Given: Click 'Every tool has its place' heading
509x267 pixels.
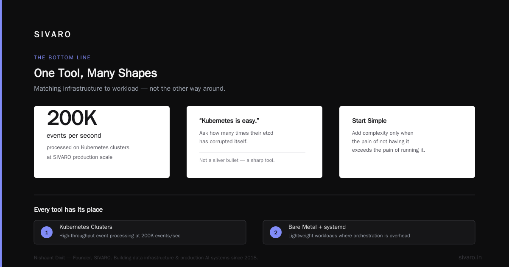Looking at the screenshot, I should [68, 210].
